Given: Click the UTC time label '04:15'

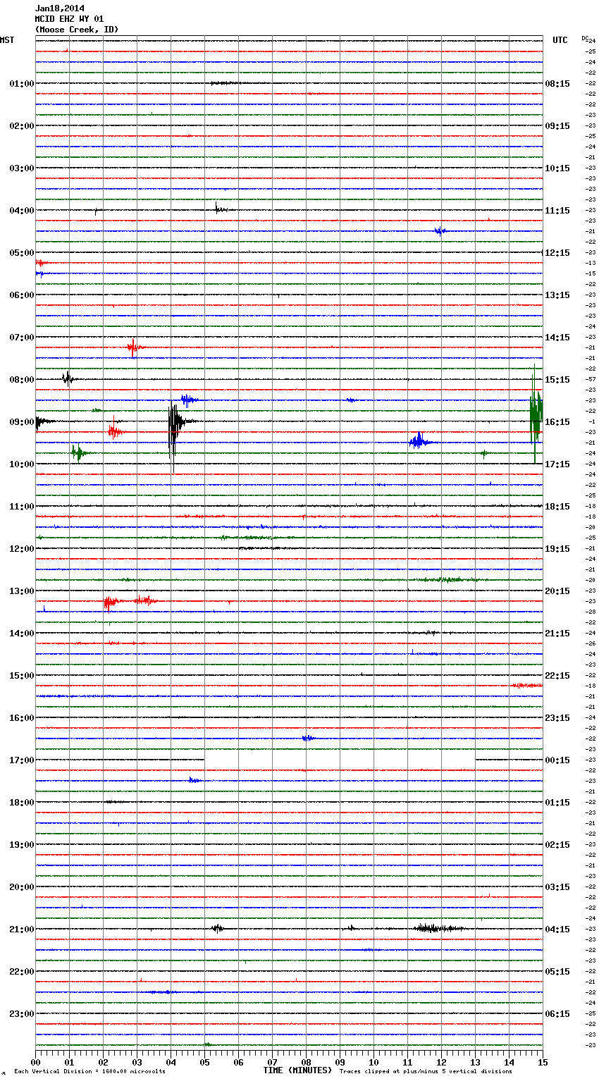Looking at the screenshot, I should (x=557, y=929).
